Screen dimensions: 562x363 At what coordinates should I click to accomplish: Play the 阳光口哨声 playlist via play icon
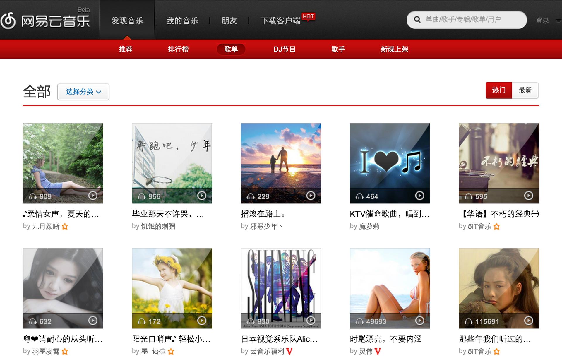tap(202, 321)
